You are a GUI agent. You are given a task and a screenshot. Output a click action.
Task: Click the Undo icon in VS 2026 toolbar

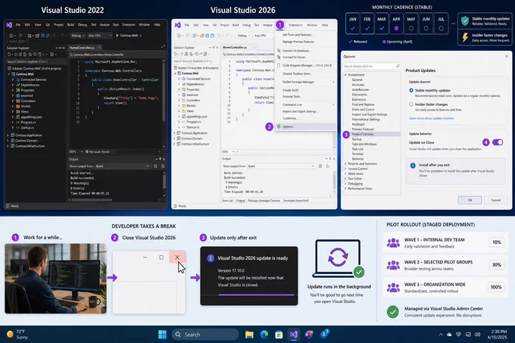tap(220, 36)
